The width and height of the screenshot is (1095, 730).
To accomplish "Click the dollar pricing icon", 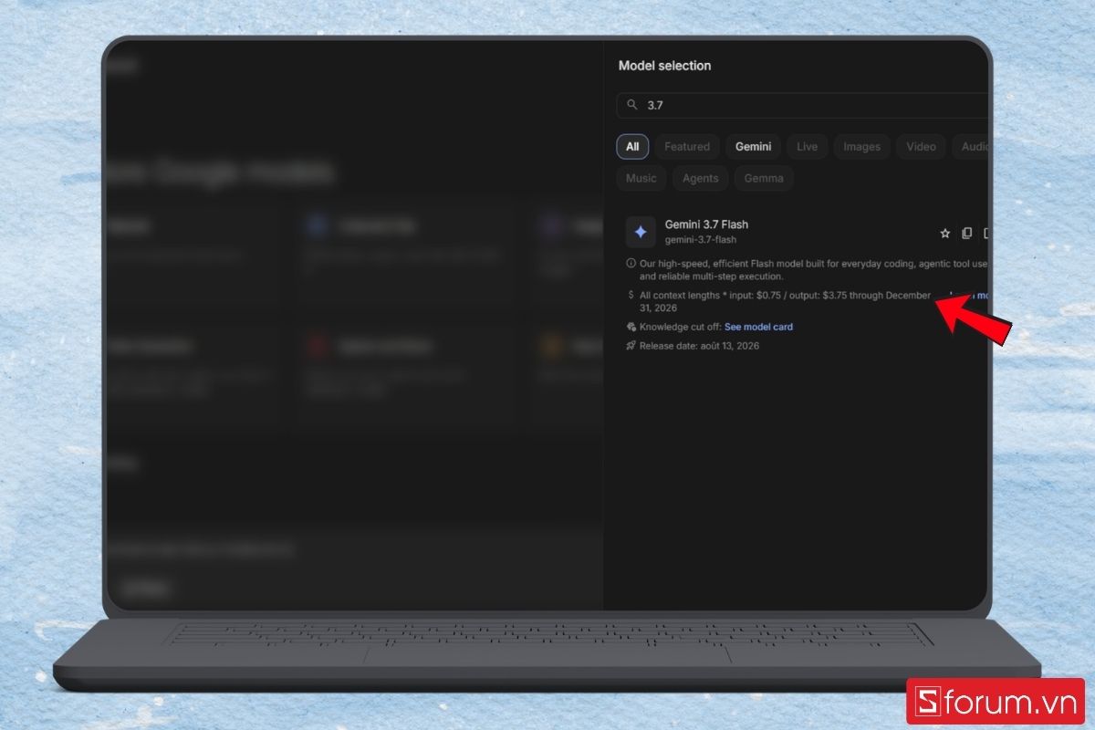I will [x=631, y=295].
